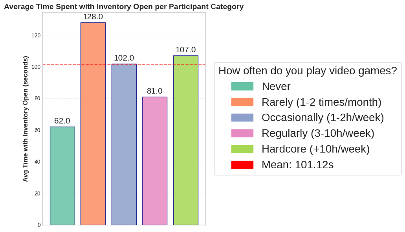Click the 'Rarely (1-2 times/month)' legend label
The width and height of the screenshot is (405, 232).
321,102
